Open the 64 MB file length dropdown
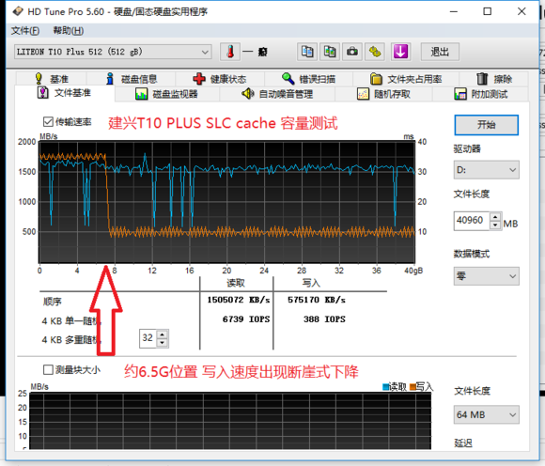This screenshot has width=545, height=466. click(486, 414)
